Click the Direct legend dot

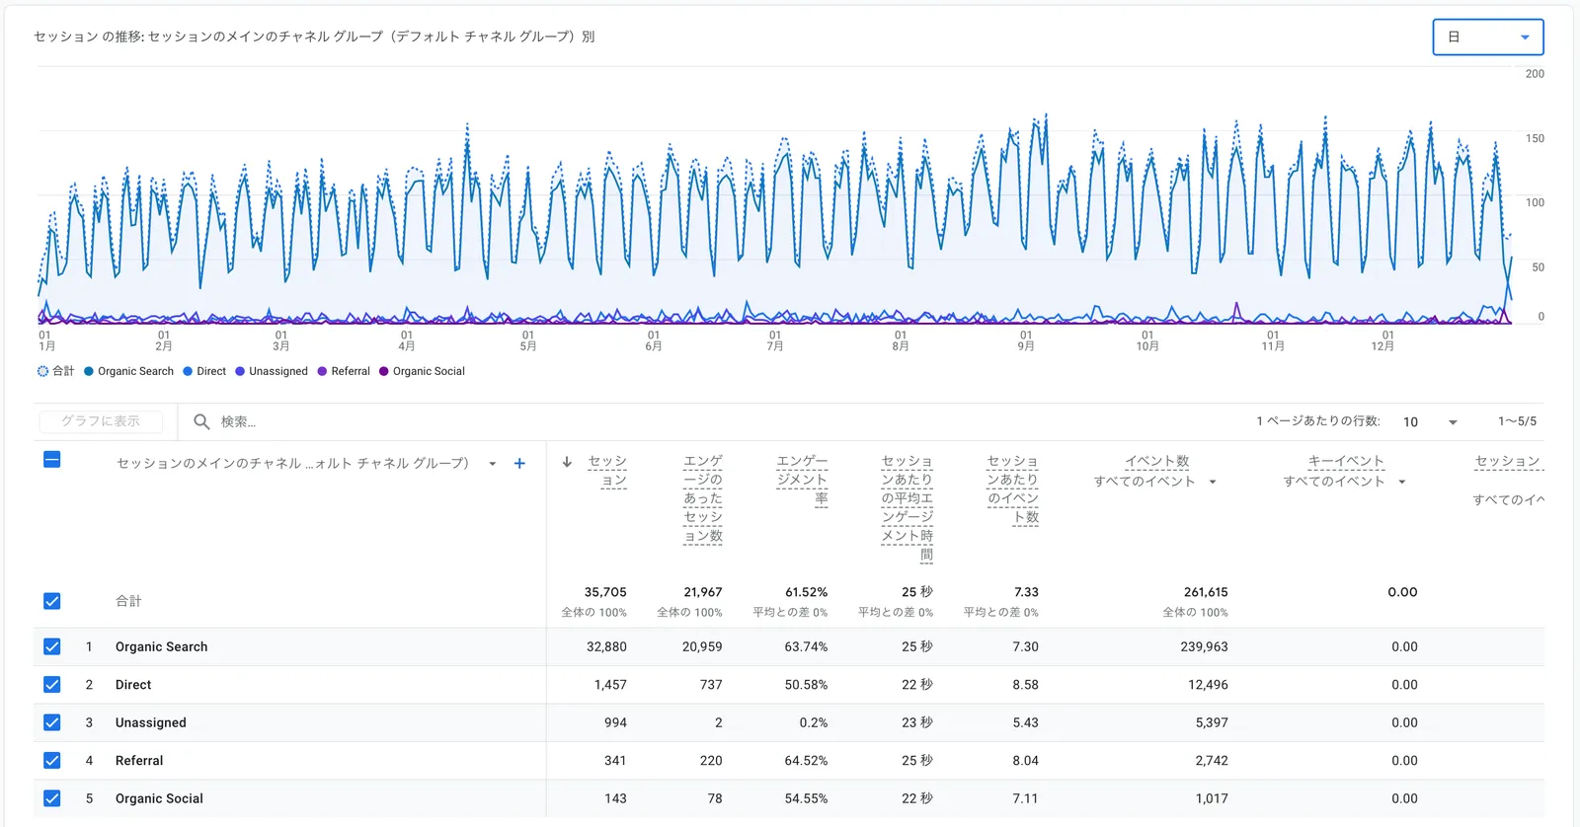coord(188,371)
